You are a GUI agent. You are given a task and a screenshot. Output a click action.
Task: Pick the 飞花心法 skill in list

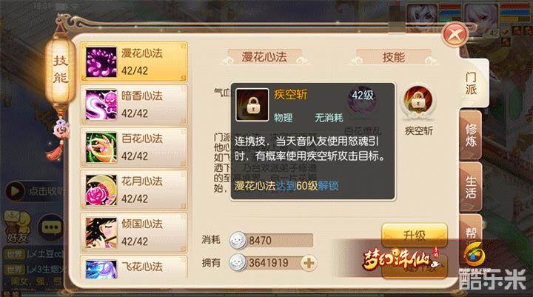134,267
